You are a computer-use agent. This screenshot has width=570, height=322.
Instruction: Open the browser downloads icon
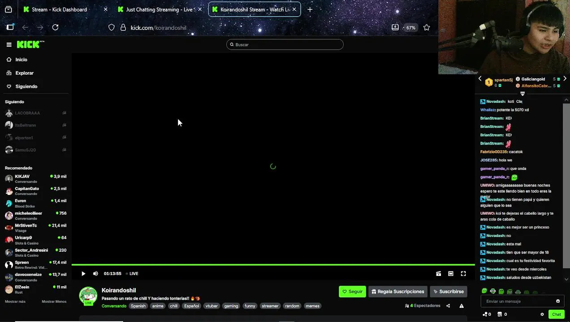coord(395,27)
